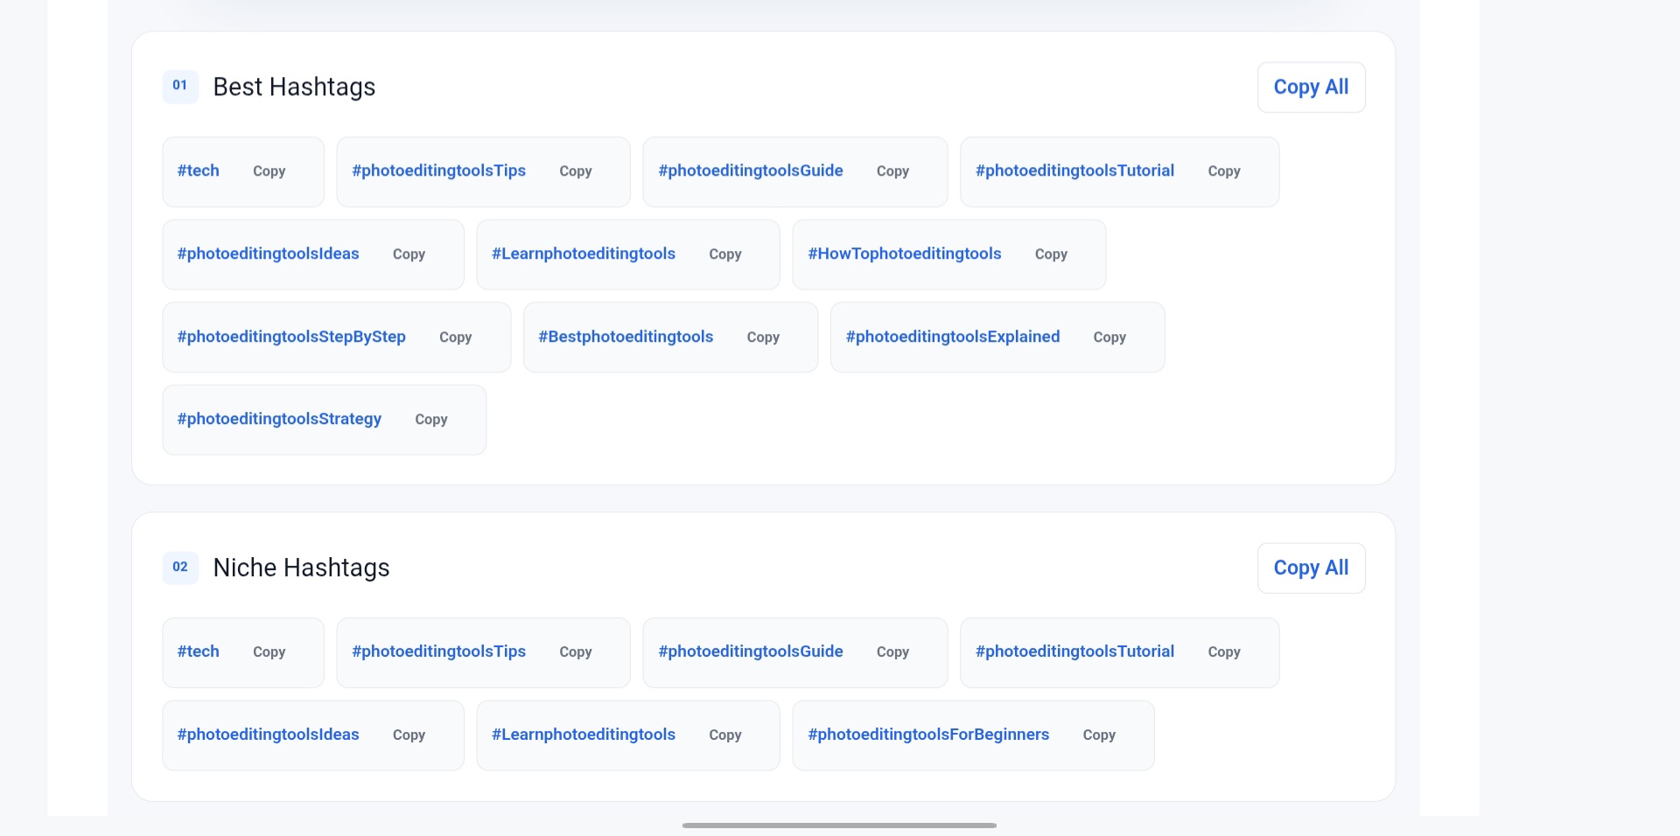Screen dimensions: 1680x836
Task: Copy the #photoeditingtoolsStrategy hashtag
Action: click(431, 420)
